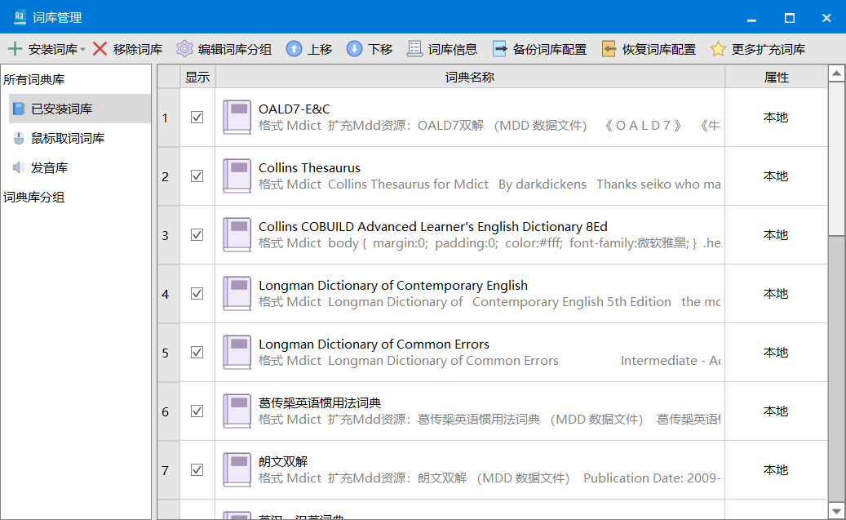Click book icon of OALD7-E&C
The width and height of the screenshot is (846, 520).
237,118
